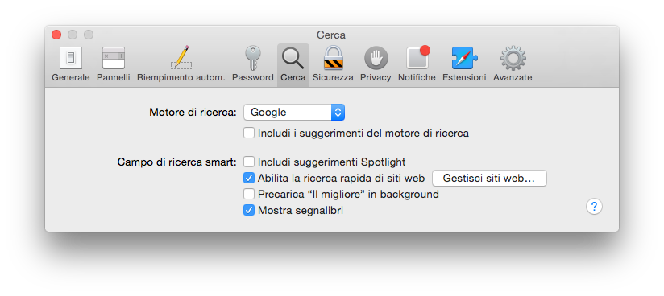The height and width of the screenshot is (296, 664).
Task: Open the Notifiche preferences pane
Action: (x=417, y=64)
